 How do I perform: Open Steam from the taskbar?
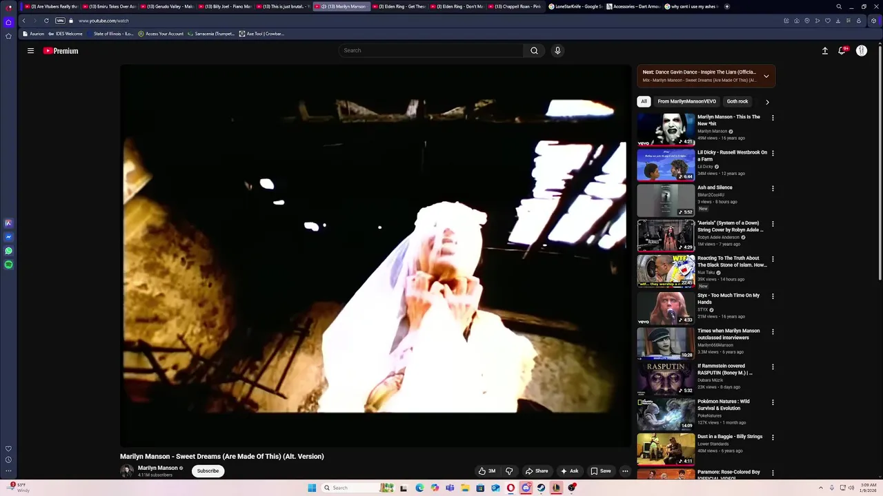coord(542,488)
